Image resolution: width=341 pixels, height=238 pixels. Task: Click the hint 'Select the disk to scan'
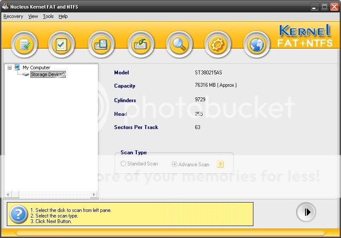pyautogui.click(x=71, y=210)
